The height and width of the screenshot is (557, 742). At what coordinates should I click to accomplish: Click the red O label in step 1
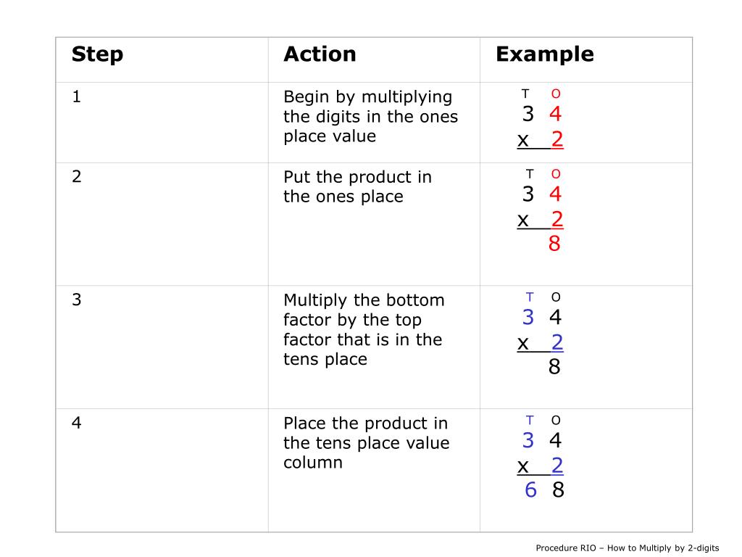pyautogui.click(x=556, y=94)
